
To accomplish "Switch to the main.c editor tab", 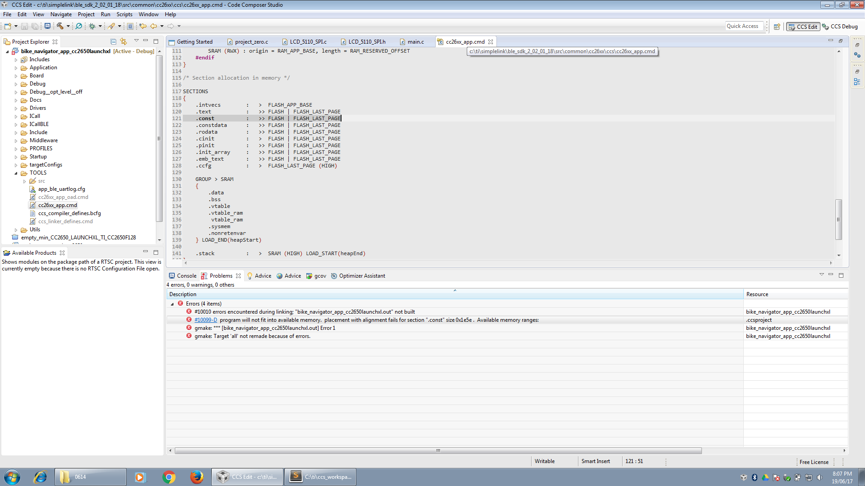I will click(415, 42).
